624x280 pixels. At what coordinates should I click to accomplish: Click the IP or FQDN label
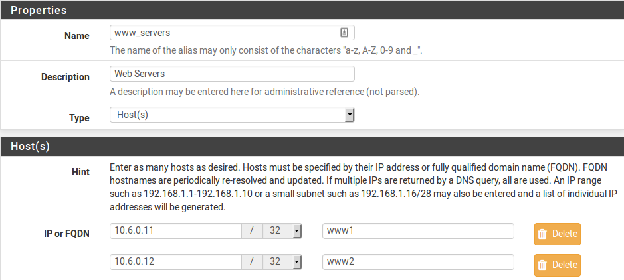tap(65, 233)
